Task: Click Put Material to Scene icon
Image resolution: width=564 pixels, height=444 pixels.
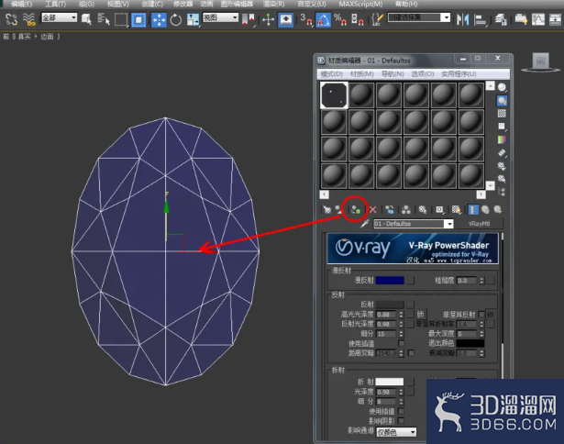Action: pos(338,209)
